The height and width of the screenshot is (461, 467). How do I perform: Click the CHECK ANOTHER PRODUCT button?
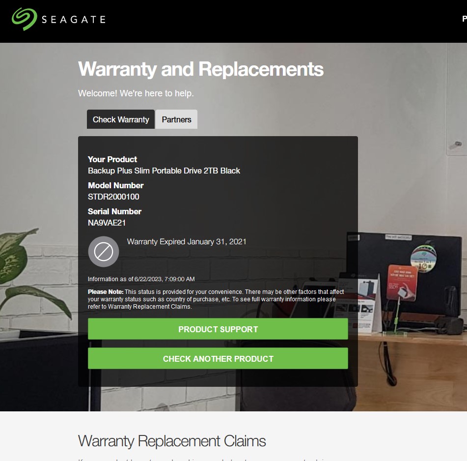click(x=218, y=358)
